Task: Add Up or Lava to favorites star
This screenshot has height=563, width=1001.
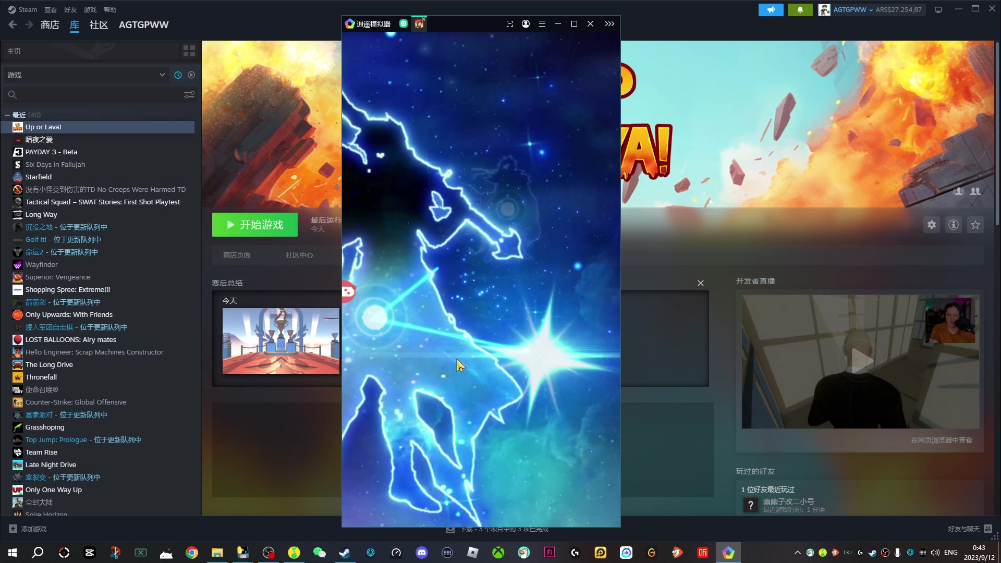Action: click(975, 225)
